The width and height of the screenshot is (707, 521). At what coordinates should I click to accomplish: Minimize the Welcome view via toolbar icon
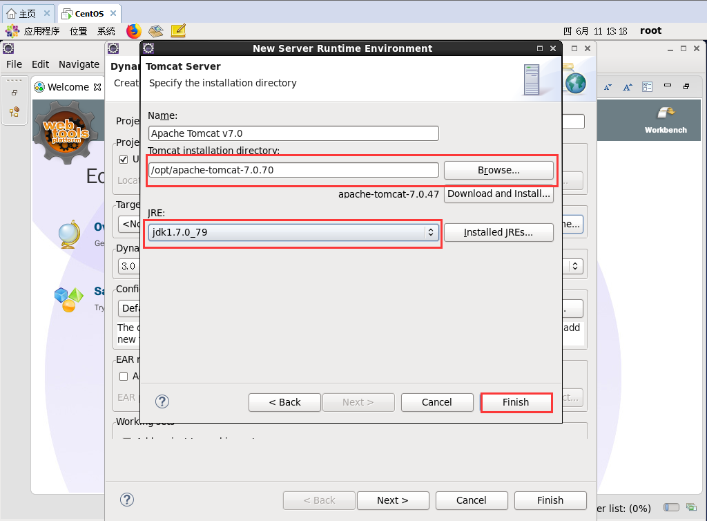pos(668,85)
